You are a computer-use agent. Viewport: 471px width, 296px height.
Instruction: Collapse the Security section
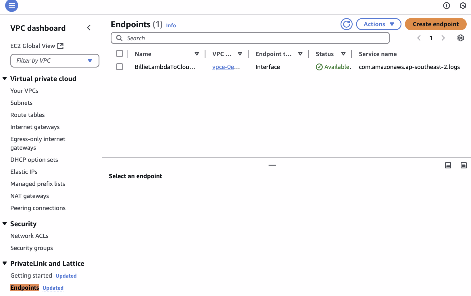5,224
